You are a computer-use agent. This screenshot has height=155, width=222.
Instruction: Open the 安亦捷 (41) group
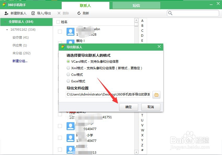(21, 38)
